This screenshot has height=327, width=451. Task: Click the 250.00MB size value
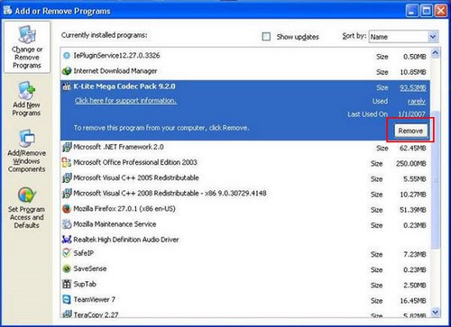tap(411, 164)
